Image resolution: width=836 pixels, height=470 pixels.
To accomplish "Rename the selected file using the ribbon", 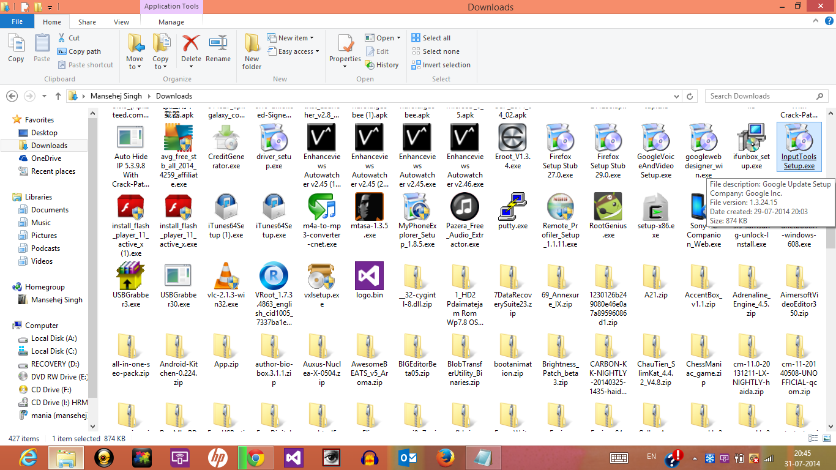I will click(x=218, y=48).
